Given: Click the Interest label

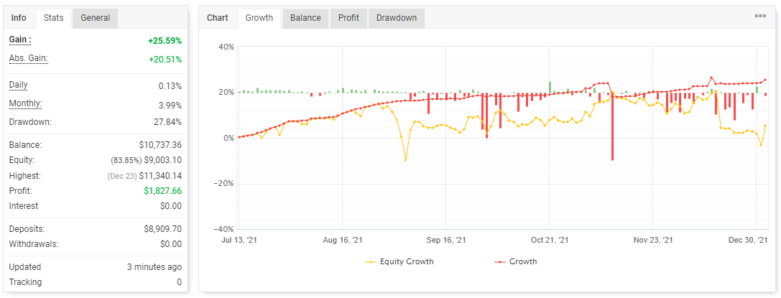Looking at the screenshot, I should tap(24, 206).
